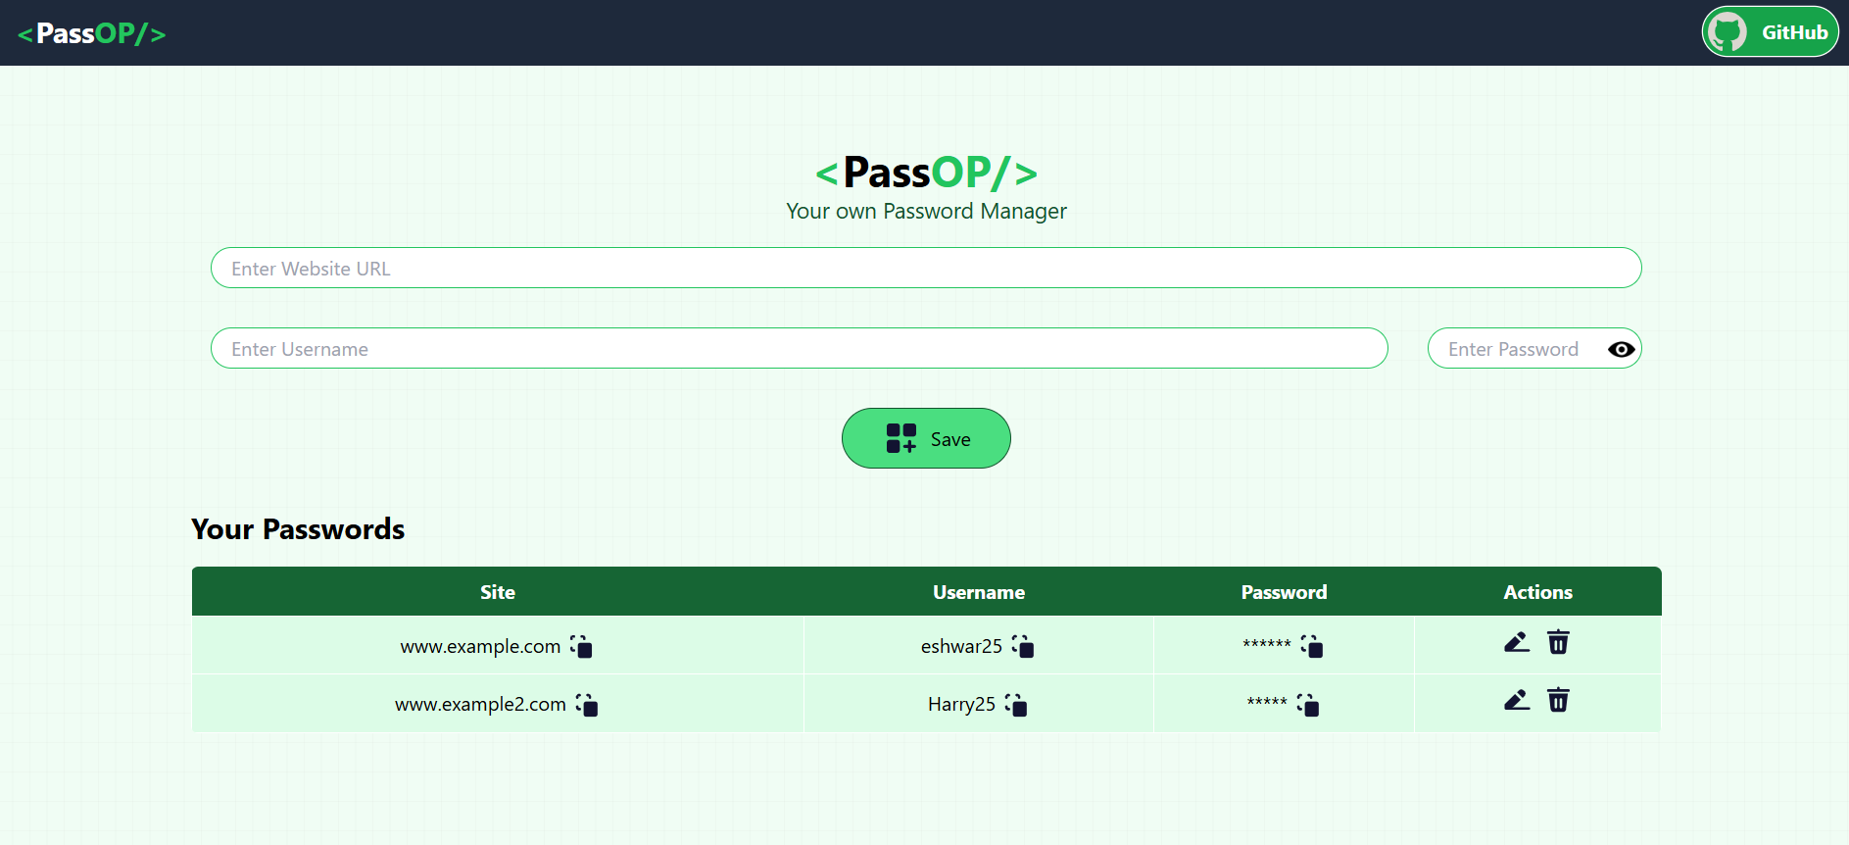
Task: Select the www.example.com text
Action: [480, 646]
